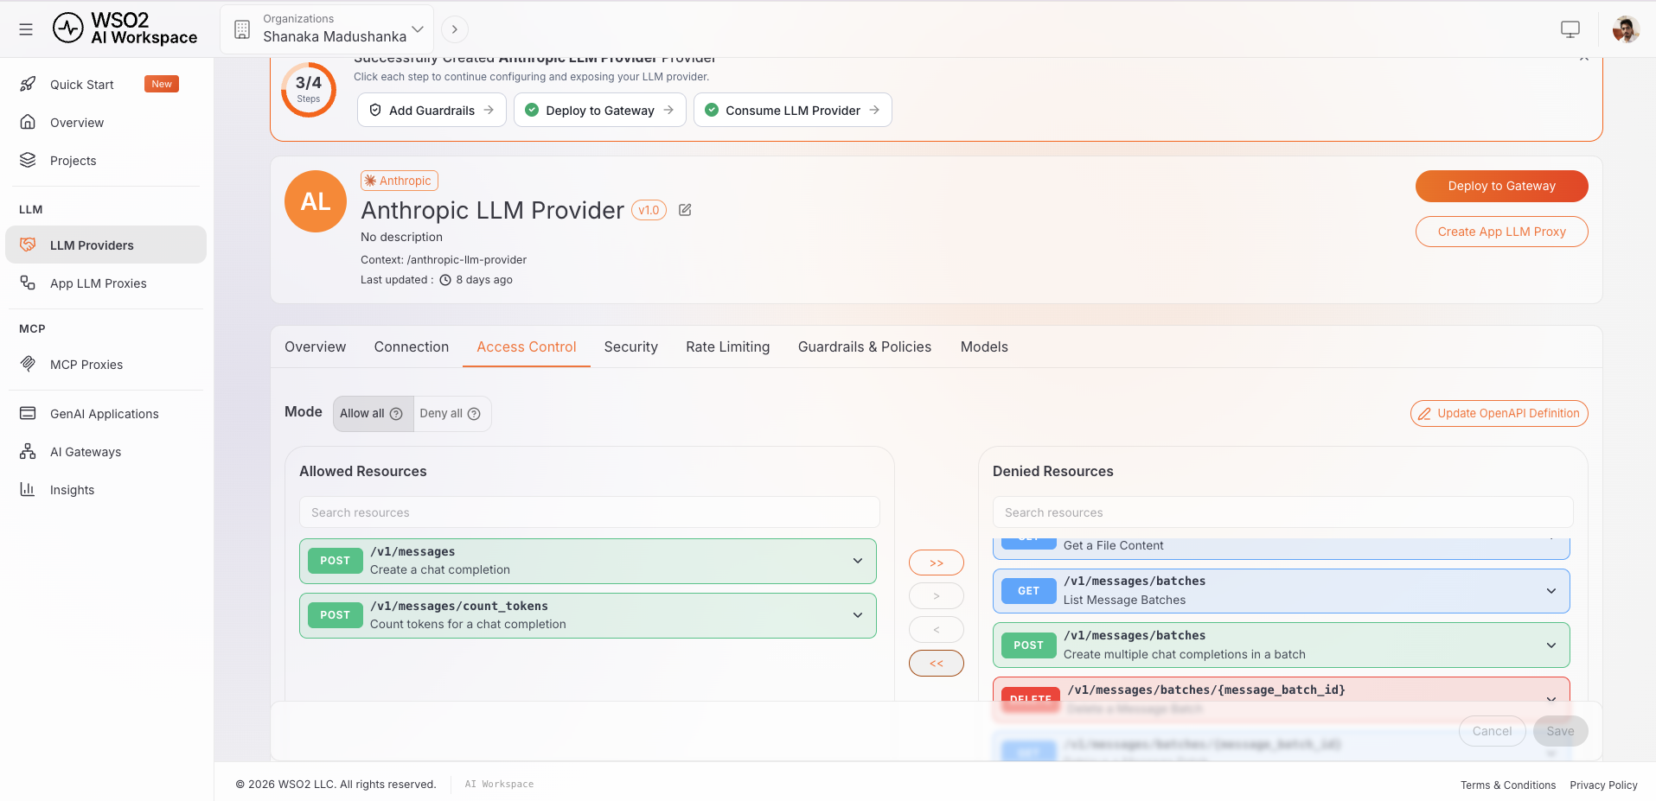This screenshot has width=1656, height=801.
Task: Click the MCP Proxies sidebar icon
Action: coord(28,364)
